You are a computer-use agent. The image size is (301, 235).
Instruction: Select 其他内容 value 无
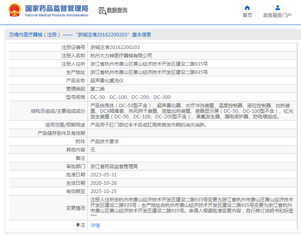pyautogui.click(x=93, y=150)
